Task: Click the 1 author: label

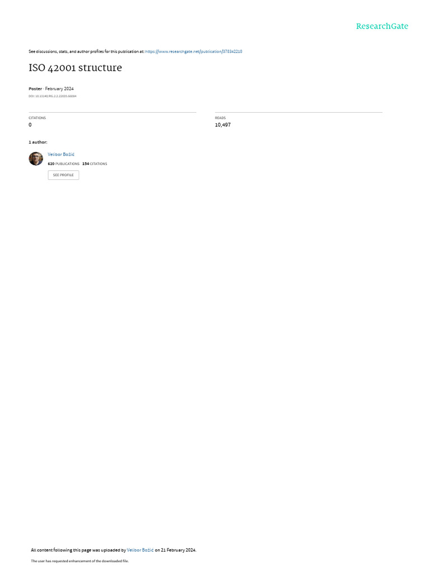Action: coord(38,142)
